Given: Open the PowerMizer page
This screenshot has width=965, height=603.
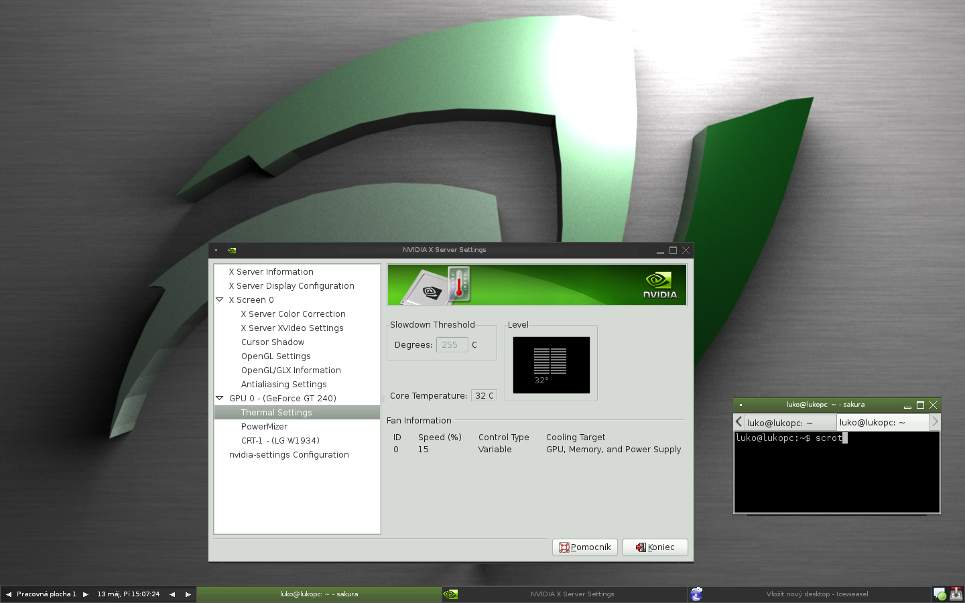Looking at the screenshot, I should [264, 426].
